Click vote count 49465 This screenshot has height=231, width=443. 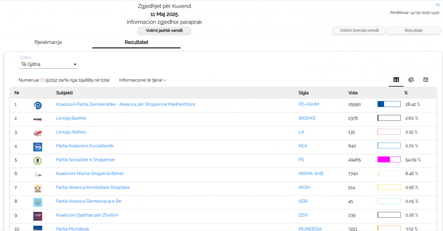pyautogui.click(x=354, y=160)
